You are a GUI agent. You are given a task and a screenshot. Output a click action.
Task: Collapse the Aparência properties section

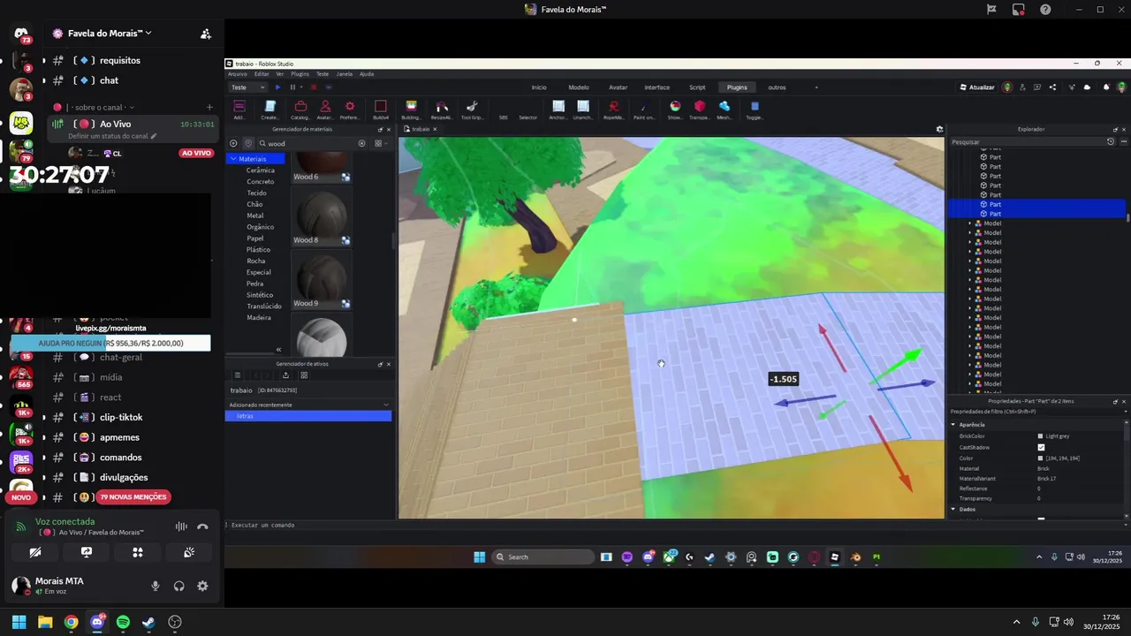click(x=953, y=425)
